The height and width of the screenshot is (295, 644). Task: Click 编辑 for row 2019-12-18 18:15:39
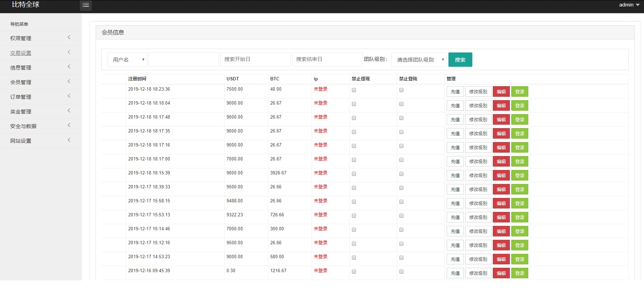point(501,175)
